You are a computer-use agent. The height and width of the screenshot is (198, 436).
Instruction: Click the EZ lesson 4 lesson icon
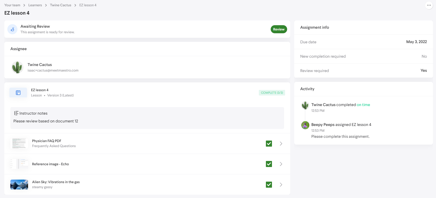(18, 93)
